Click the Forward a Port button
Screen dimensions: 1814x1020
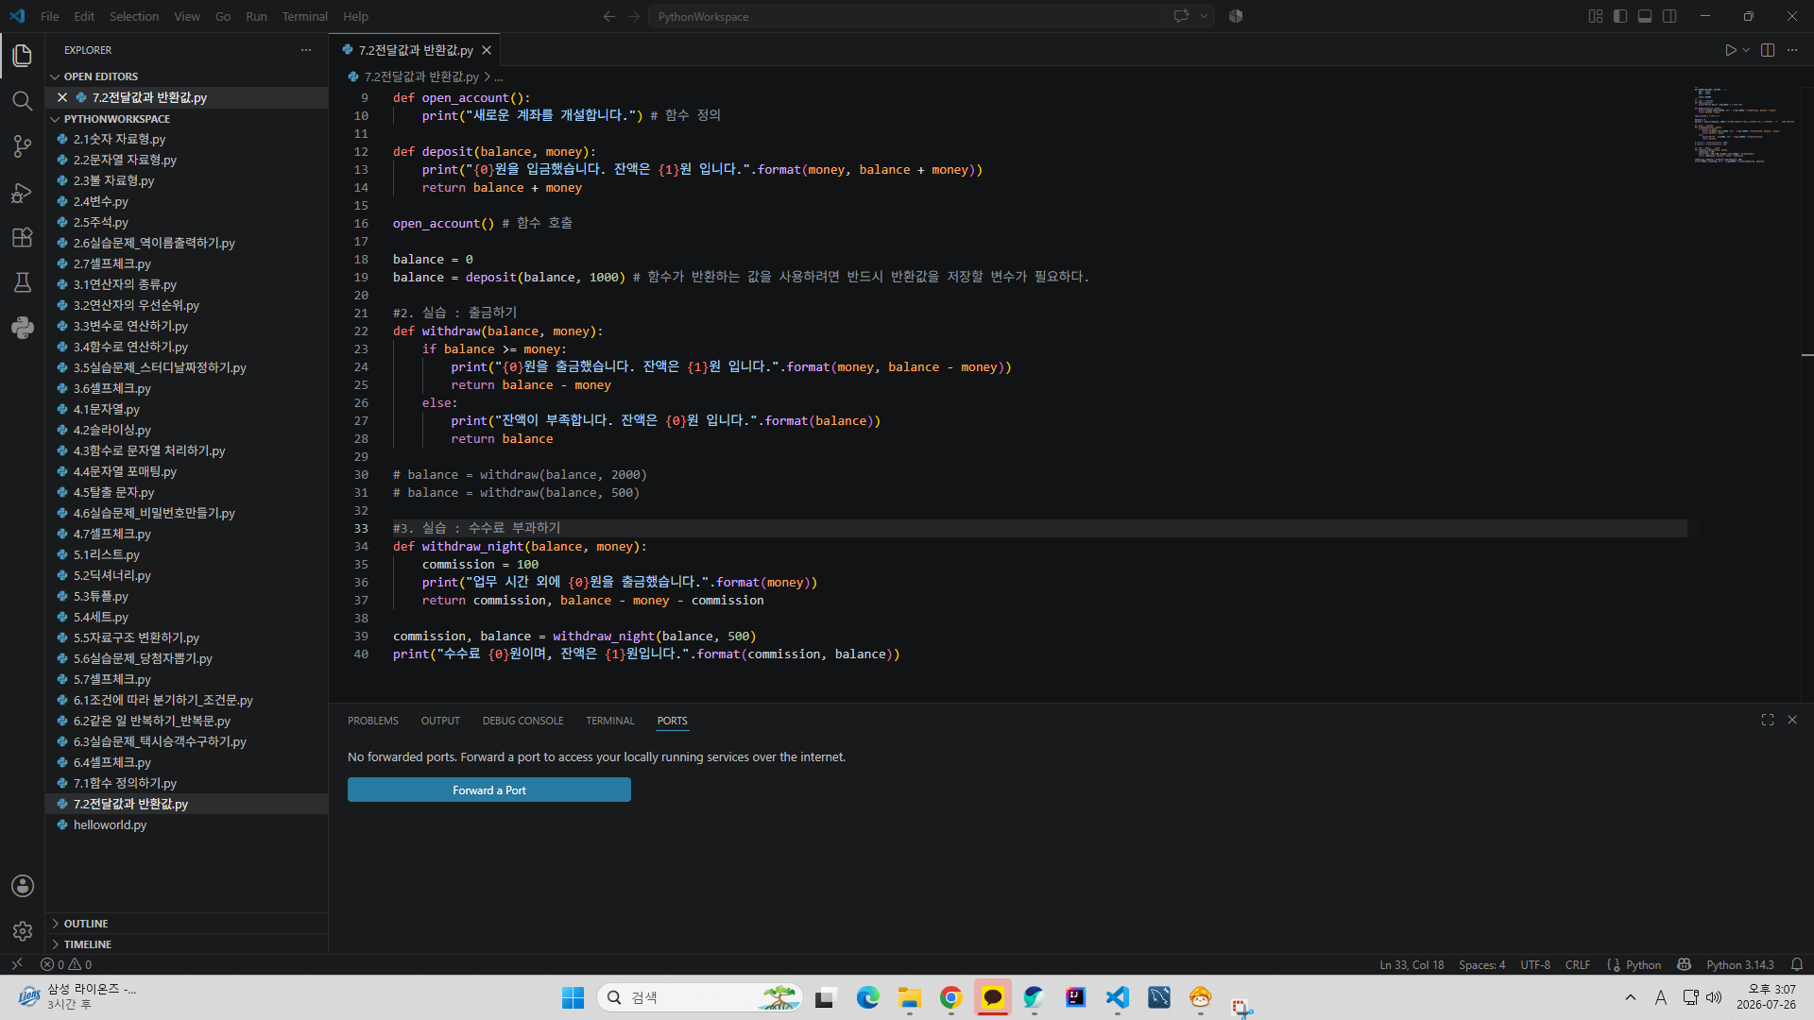[x=489, y=790]
